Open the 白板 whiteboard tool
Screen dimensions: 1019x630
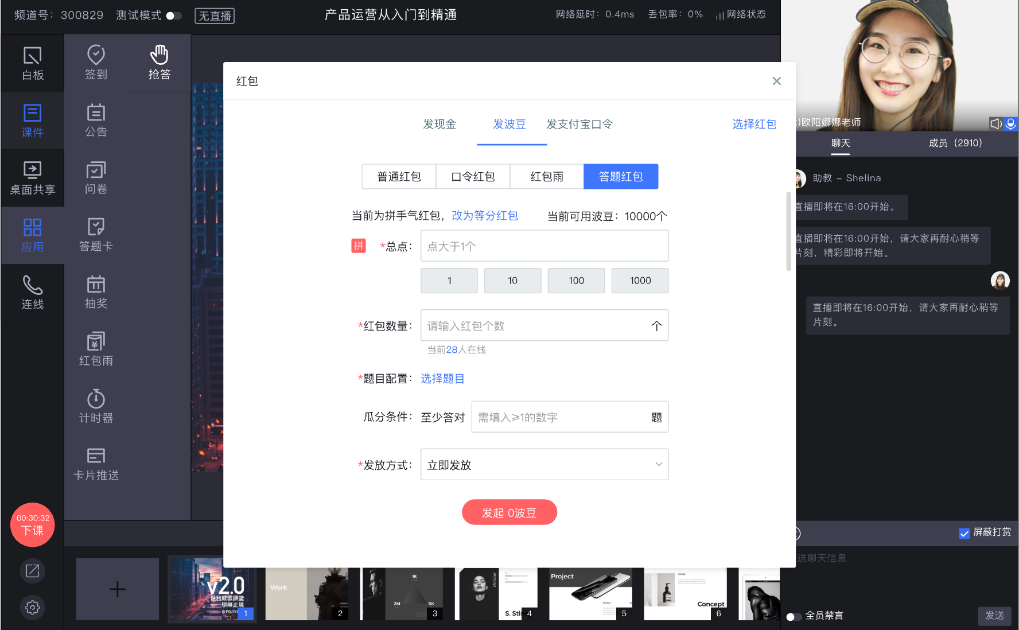click(x=33, y=64)
